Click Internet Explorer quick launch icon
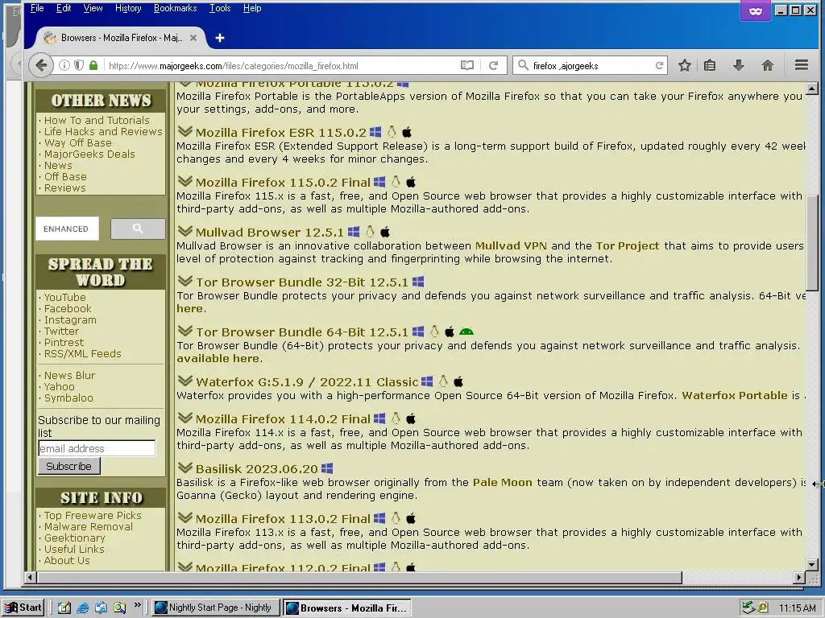Image resolution: width=825 pixels, height=618 pixels. (x=83, y=608)
